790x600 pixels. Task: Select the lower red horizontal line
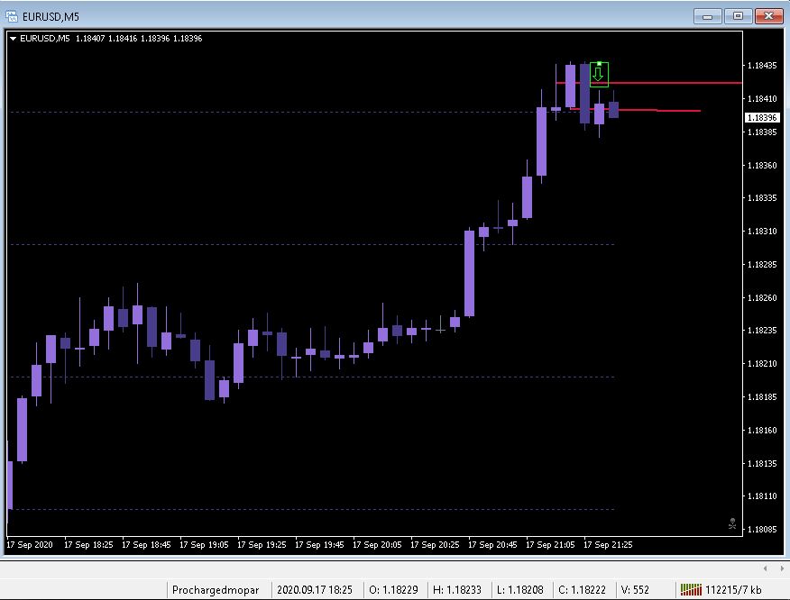(x=635, y=110)
